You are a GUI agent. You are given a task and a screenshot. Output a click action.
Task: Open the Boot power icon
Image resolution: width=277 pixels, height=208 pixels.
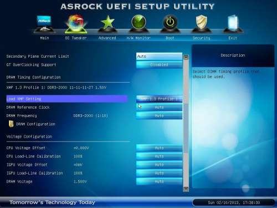tap(170, 23)
